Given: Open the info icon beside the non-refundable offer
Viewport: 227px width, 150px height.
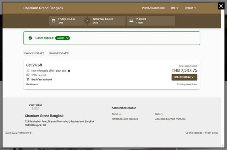Looking at the screenshot, I should point(69,71).
